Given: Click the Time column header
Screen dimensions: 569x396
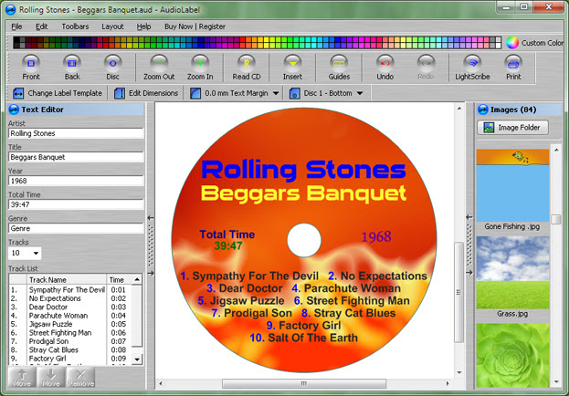Looking at the screenshot, I should coord(120,279).
